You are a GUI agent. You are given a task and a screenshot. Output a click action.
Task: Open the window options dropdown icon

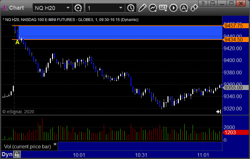click(x=212, y=3)
